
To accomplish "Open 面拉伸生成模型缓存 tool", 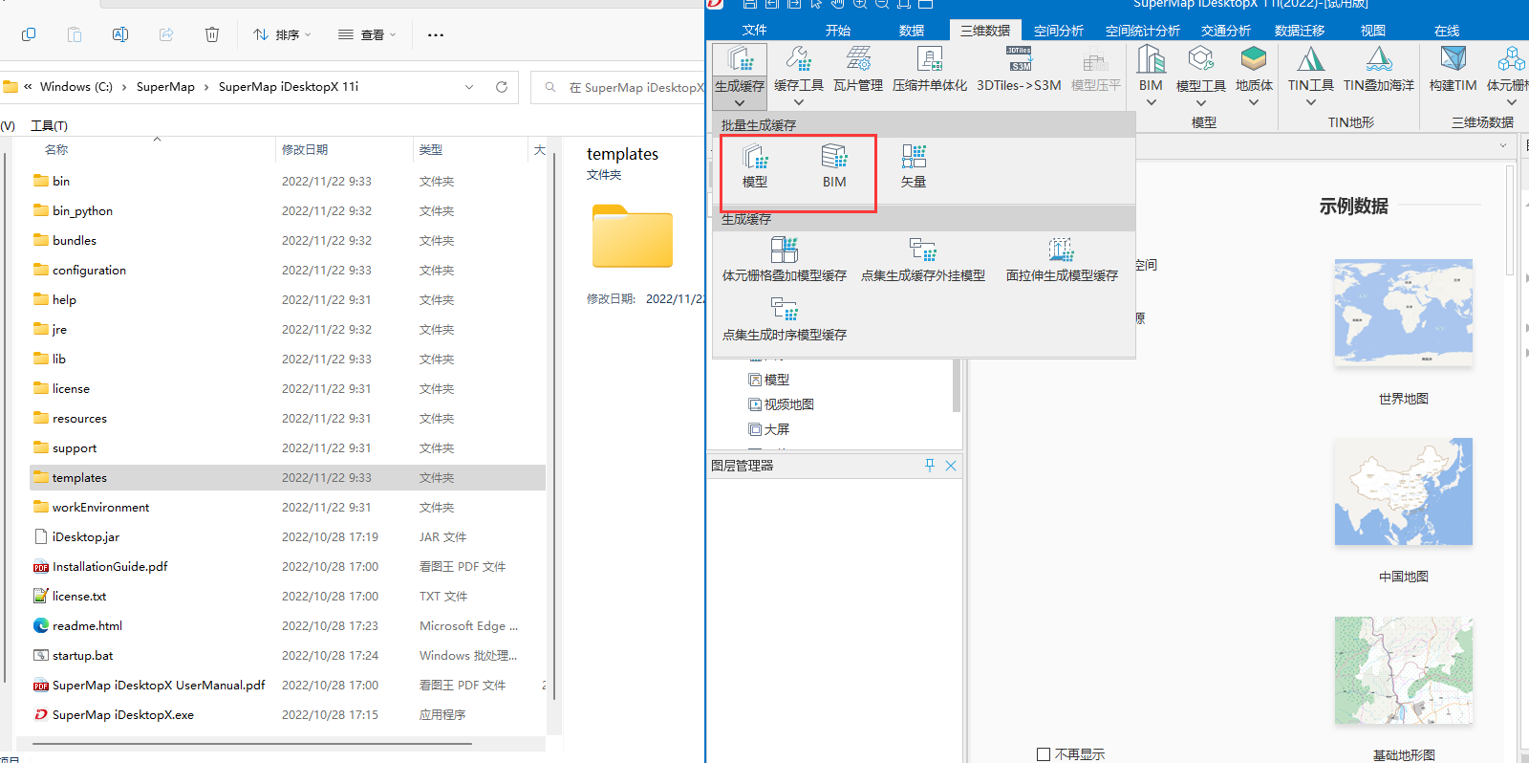I will click(1062, 259).
